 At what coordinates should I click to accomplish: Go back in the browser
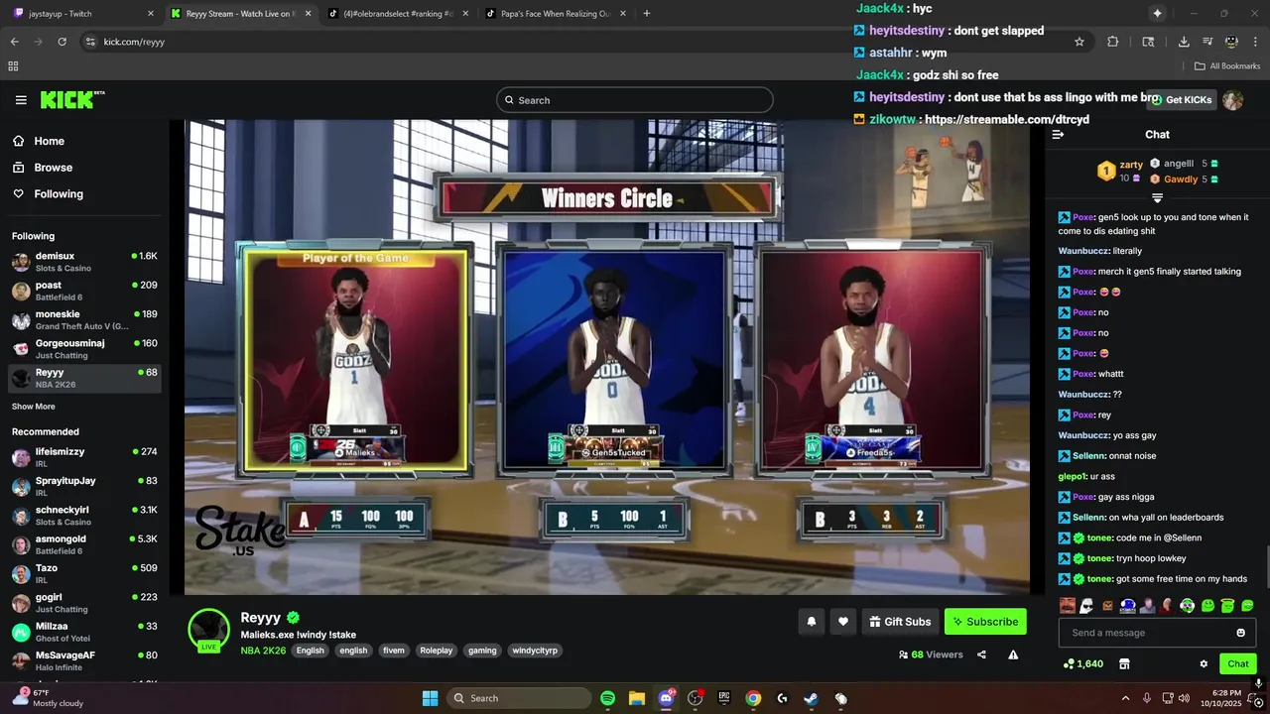[14, 42]
